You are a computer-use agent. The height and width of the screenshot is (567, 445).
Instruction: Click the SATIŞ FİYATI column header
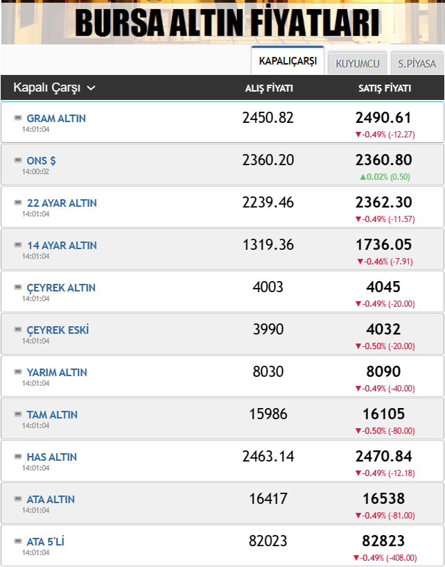(x=384, y=88)
